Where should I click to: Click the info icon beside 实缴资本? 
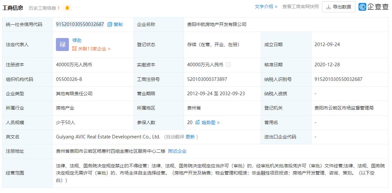(x=228, y=64)
